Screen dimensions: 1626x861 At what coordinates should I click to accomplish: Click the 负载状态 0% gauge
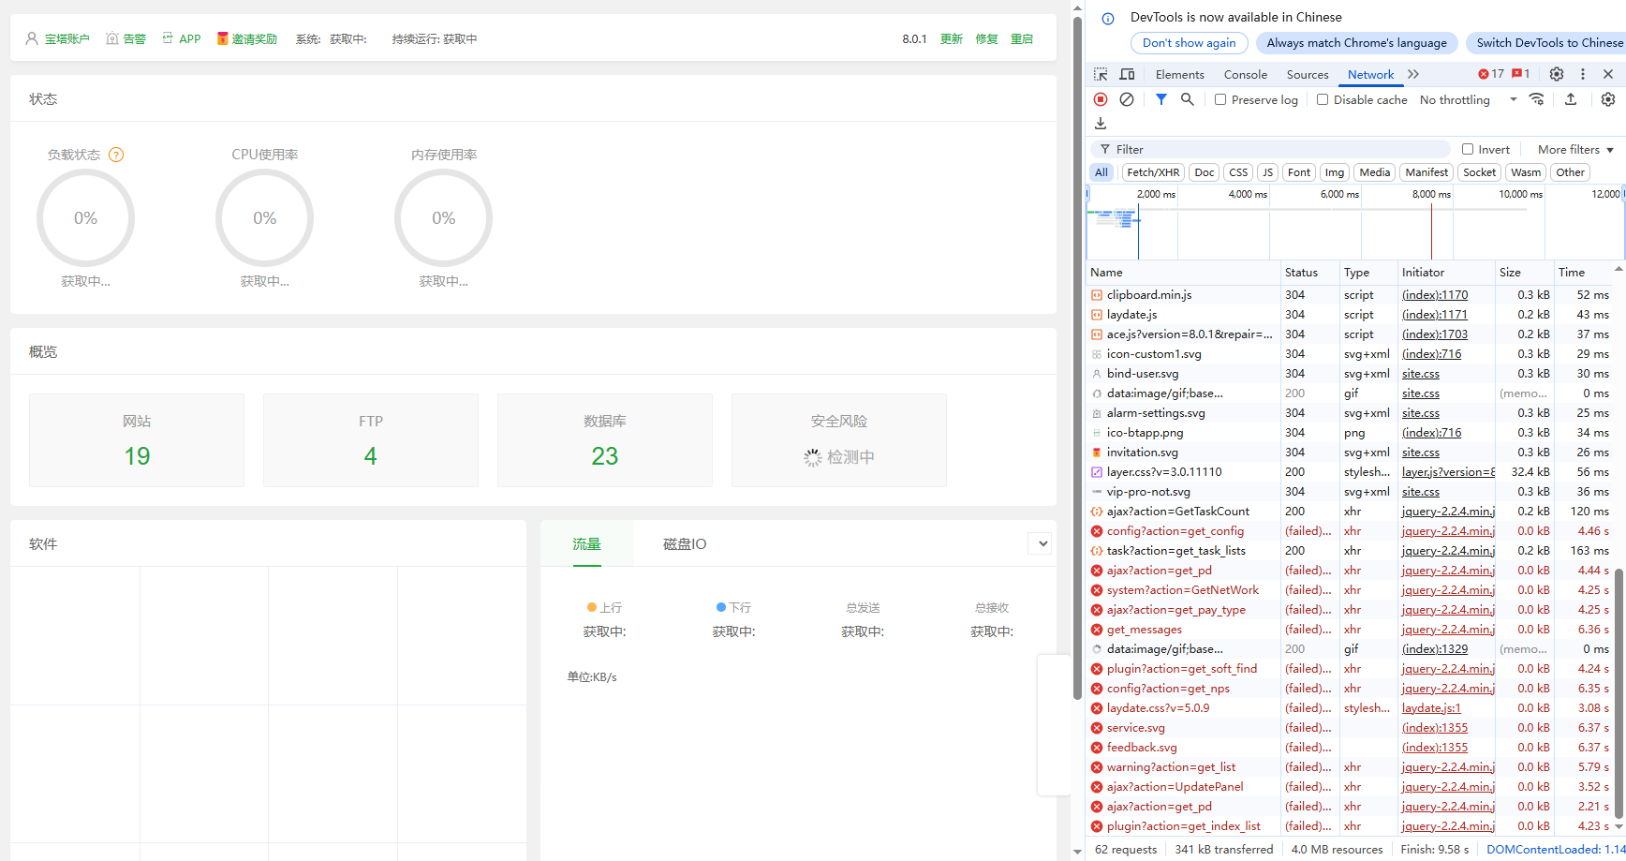pos(85,218)
